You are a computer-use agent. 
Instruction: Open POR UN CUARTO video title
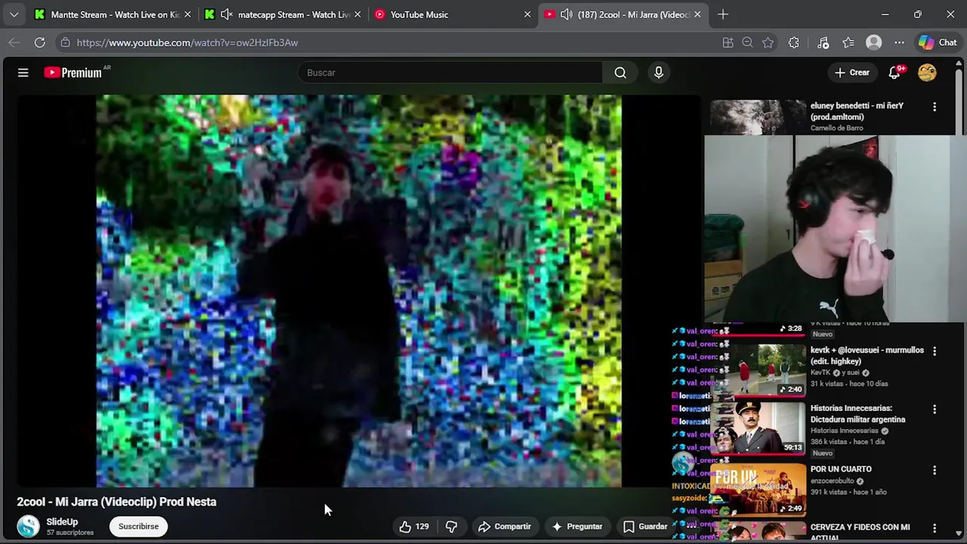[x=841, y=469]
